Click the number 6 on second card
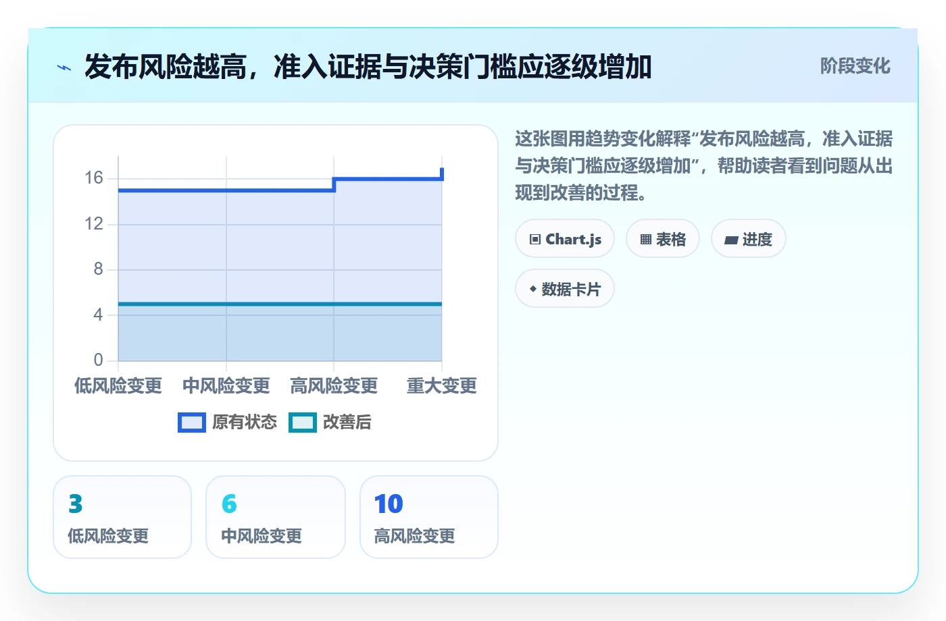The width and height of the screenshot is (946, 621). pyautogui.click(x=229, y=504)
